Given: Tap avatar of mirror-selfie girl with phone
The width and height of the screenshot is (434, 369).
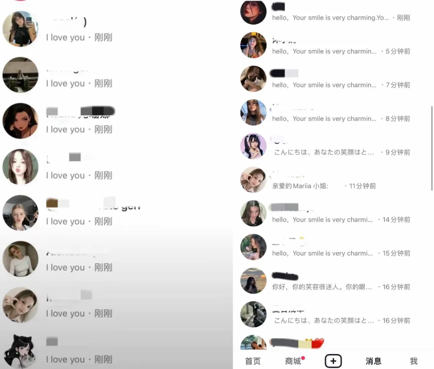Looking at the screenshot, I should tap(20, 29).
